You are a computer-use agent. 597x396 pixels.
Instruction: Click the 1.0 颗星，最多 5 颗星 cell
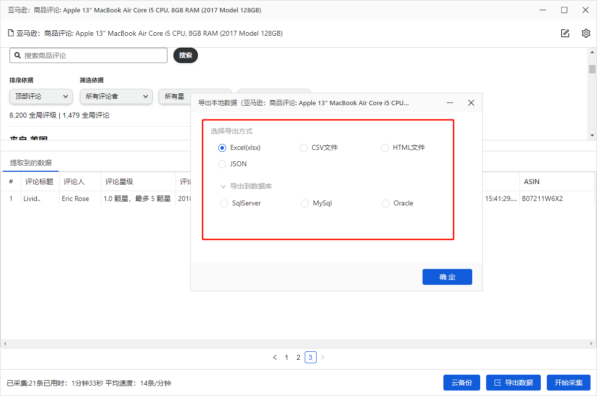(137, 198)
